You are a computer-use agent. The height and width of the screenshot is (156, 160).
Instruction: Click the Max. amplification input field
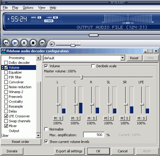pos(94,135)
